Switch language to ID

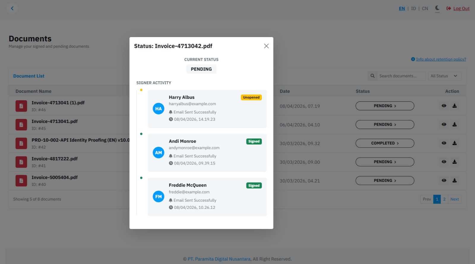coord(413,9)
